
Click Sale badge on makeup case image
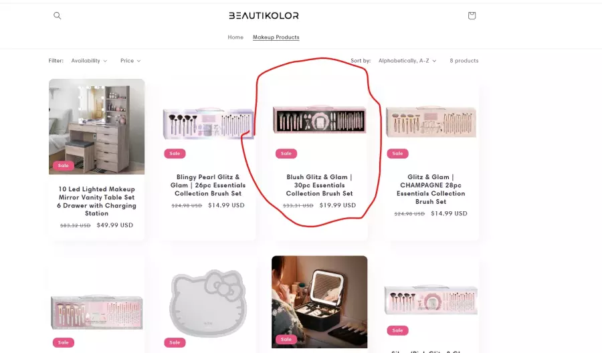(x=286, y=339)
